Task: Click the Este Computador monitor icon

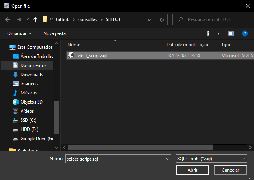Action: (13, 47)
